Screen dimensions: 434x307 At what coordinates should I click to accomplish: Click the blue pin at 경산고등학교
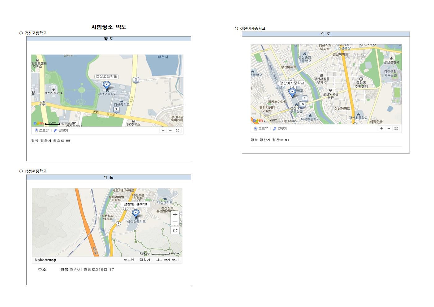[x=106, y=85]
